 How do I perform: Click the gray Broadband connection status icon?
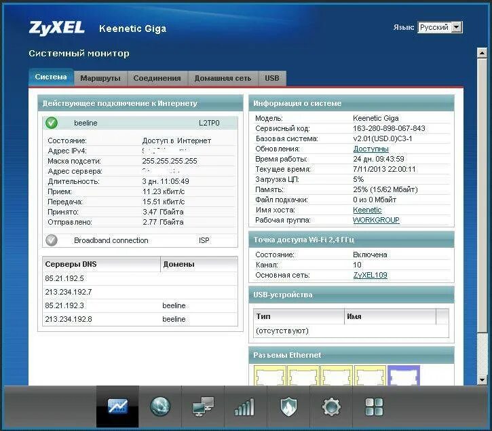pyautogui.click(x=52, y=240)
